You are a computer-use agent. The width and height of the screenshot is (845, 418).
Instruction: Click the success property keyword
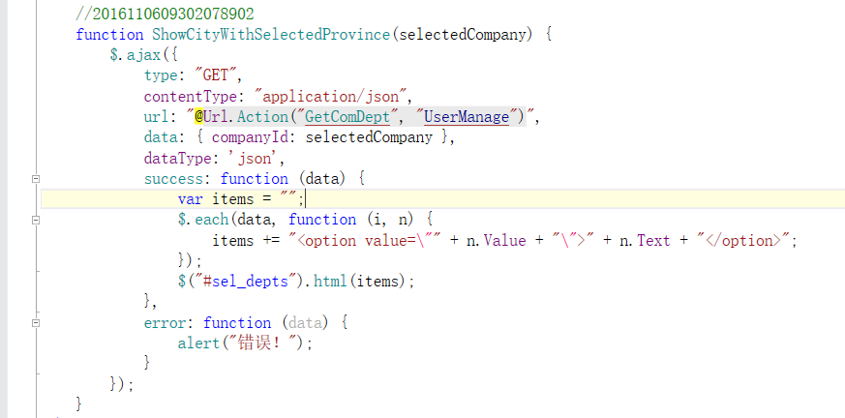pos(174,179)
